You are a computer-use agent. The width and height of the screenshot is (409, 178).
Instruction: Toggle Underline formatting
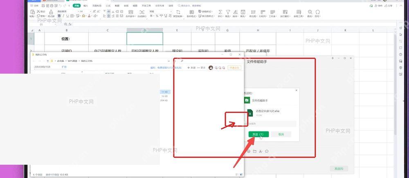click(67, 16)
